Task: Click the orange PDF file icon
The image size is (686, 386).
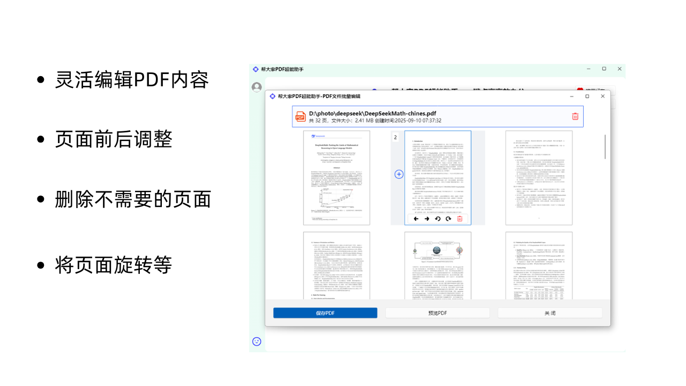Action: coord(299,116)
